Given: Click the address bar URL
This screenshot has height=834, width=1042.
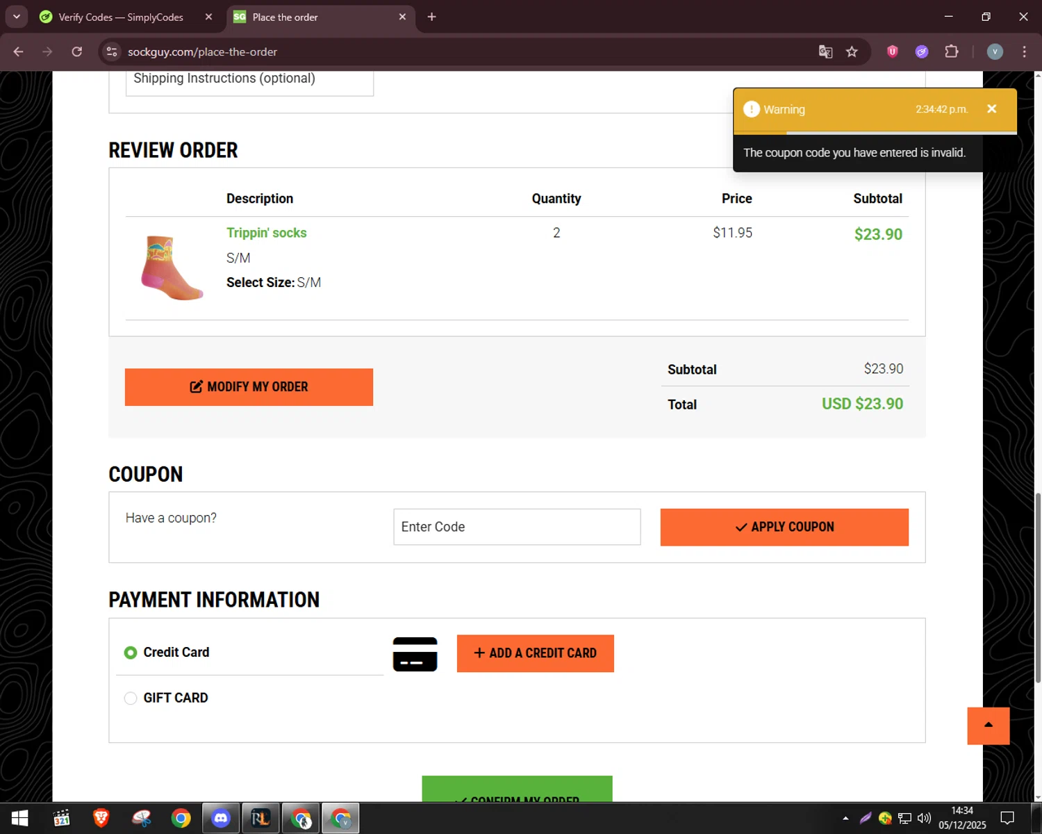Looking at the screenshot, I should coord(202,51).
